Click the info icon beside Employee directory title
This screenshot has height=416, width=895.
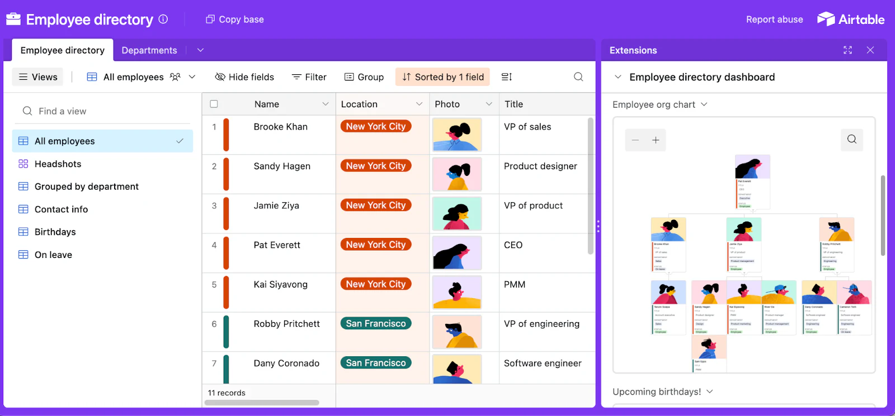[163, 19]
